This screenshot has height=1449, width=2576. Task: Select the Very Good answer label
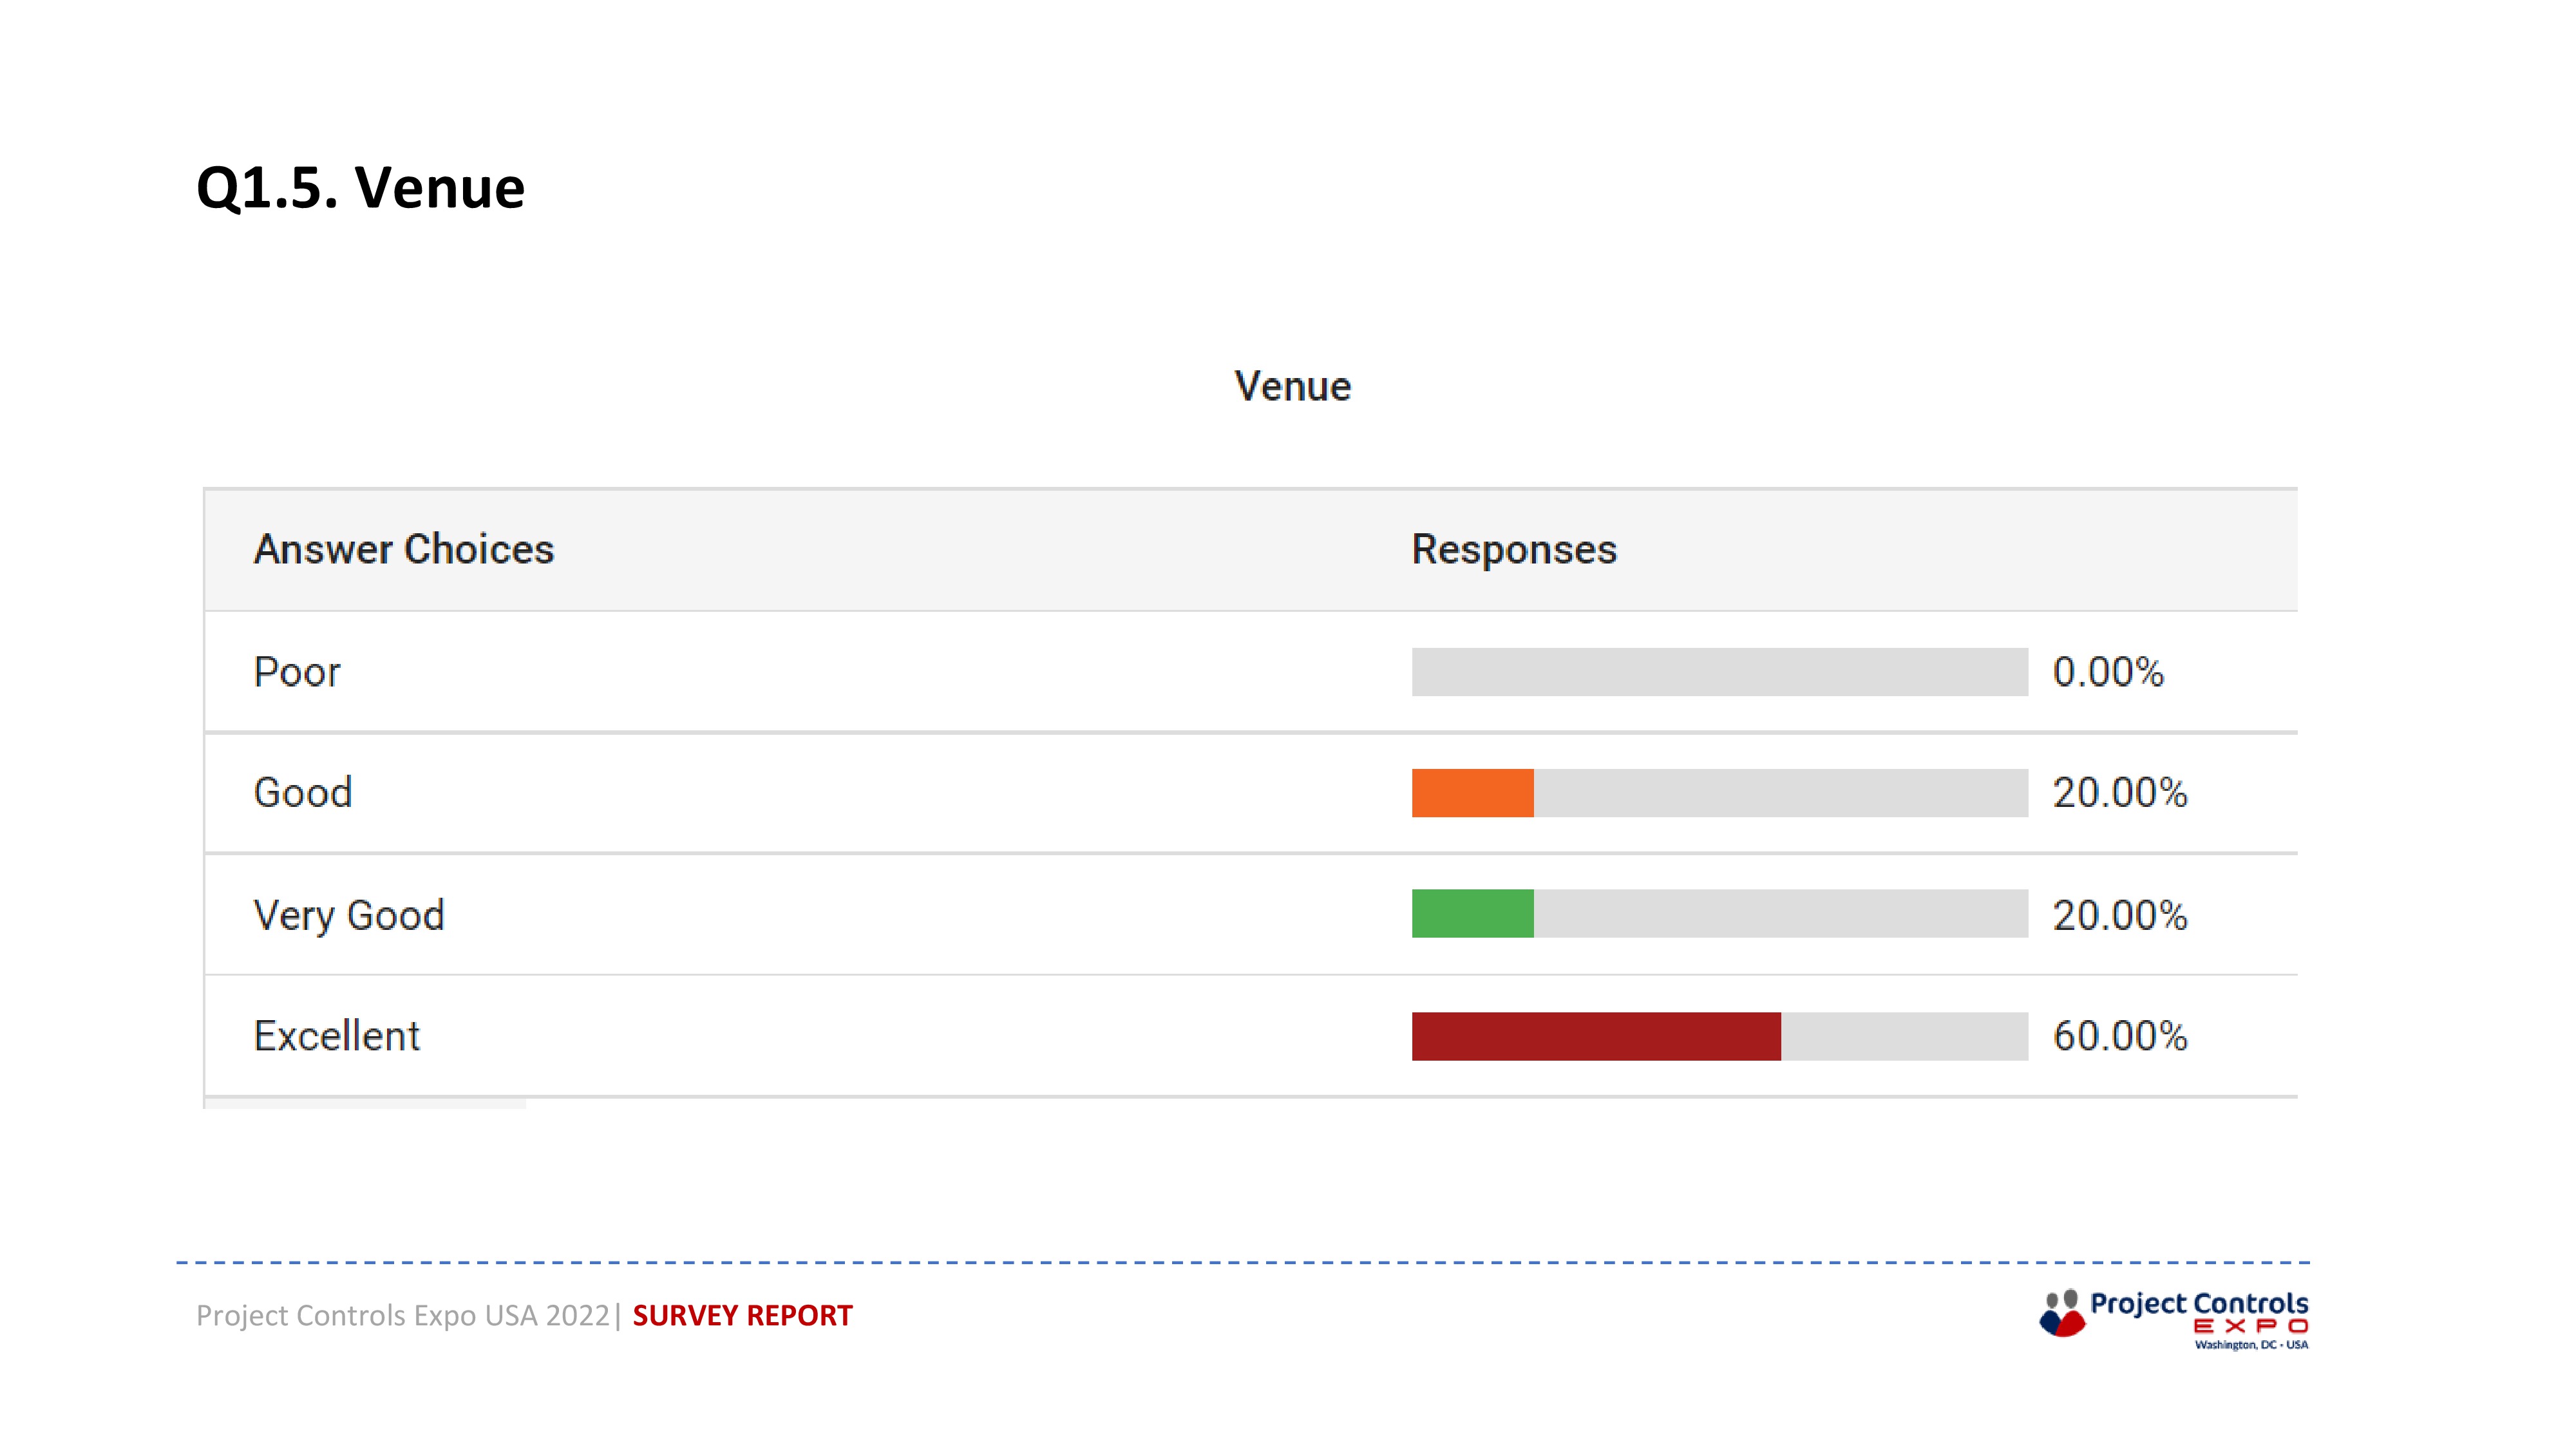coord(349,915)
